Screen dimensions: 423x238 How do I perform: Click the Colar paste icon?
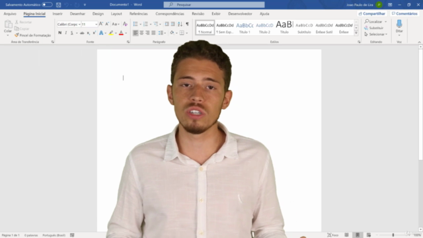[8, 24]
